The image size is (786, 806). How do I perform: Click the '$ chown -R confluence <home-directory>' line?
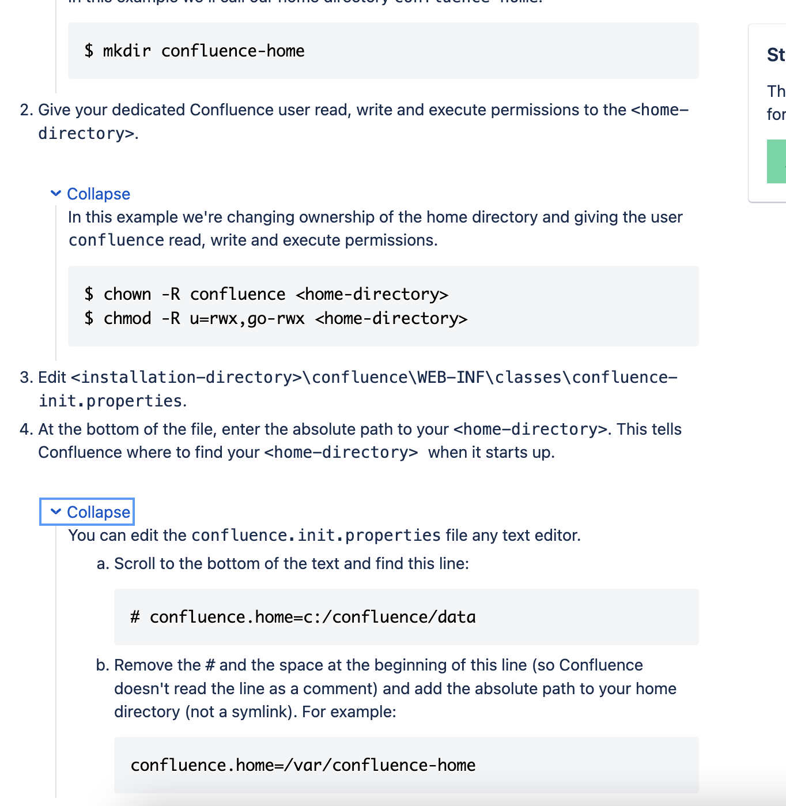(x=266, y=294)
